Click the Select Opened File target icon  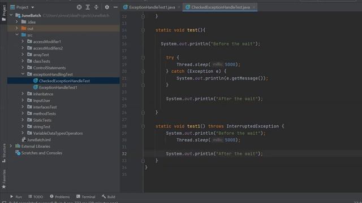[79, 7]
